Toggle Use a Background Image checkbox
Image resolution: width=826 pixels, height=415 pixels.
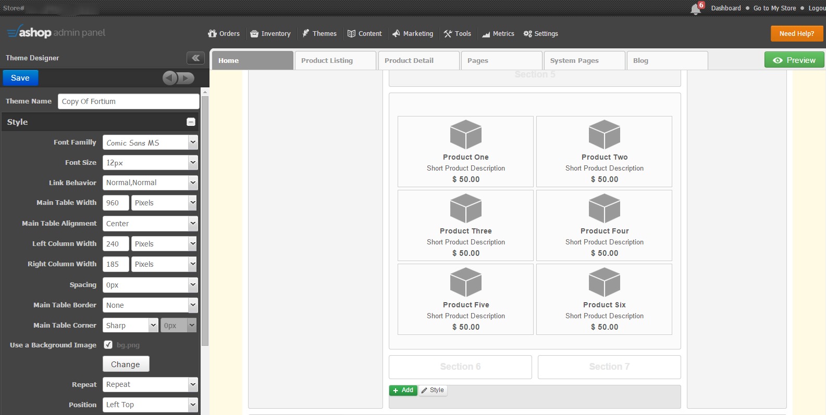(108, 345)
